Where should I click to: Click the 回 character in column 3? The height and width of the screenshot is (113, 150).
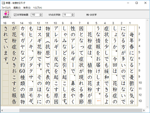pos(115,65)
